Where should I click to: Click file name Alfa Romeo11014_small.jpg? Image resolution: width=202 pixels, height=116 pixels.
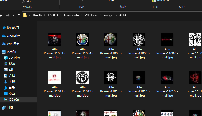tap(139, 91)
